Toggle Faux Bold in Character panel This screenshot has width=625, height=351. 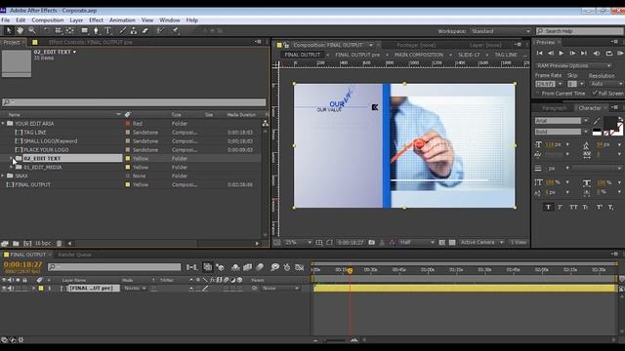548,207
